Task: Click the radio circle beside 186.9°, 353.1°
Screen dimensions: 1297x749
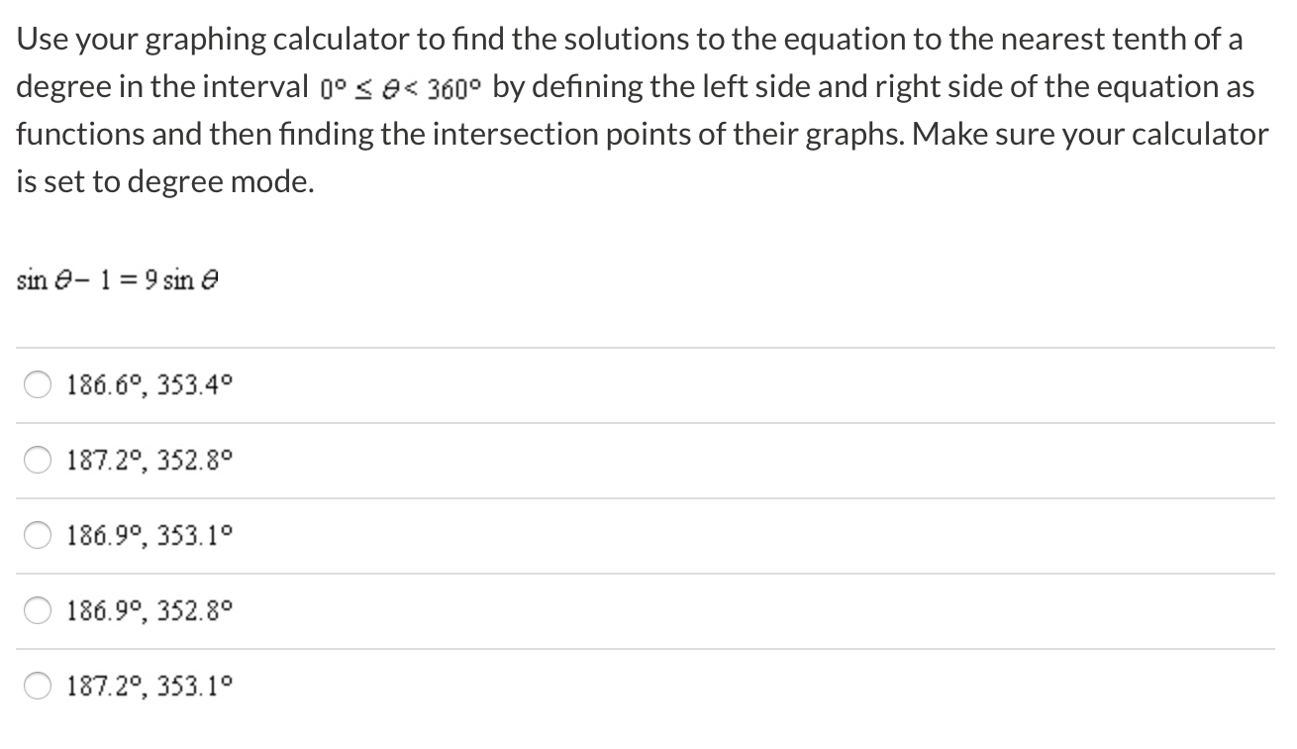Action: tap(37, 535)
